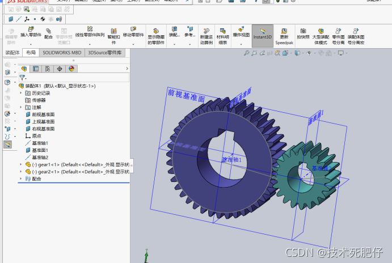This screenshot has width=392, height=263.
Task: Select 基准轴1 axis in feature tree
Action: 37,143
